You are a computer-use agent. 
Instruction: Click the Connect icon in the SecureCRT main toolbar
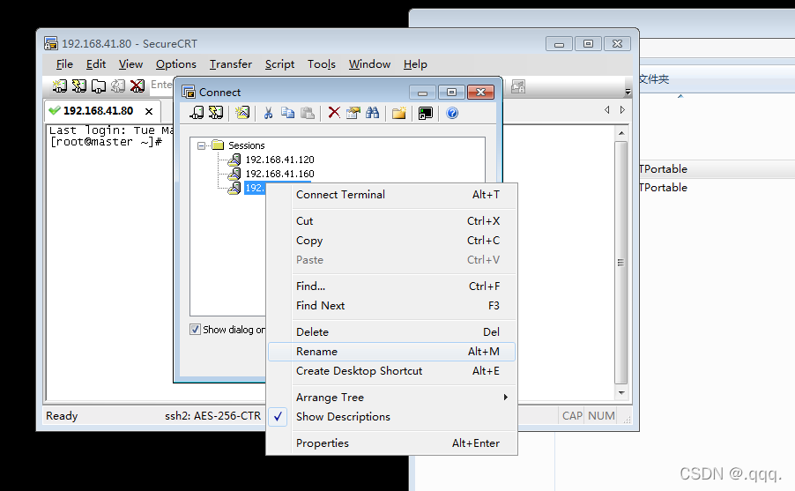click(x=59, y=86)
